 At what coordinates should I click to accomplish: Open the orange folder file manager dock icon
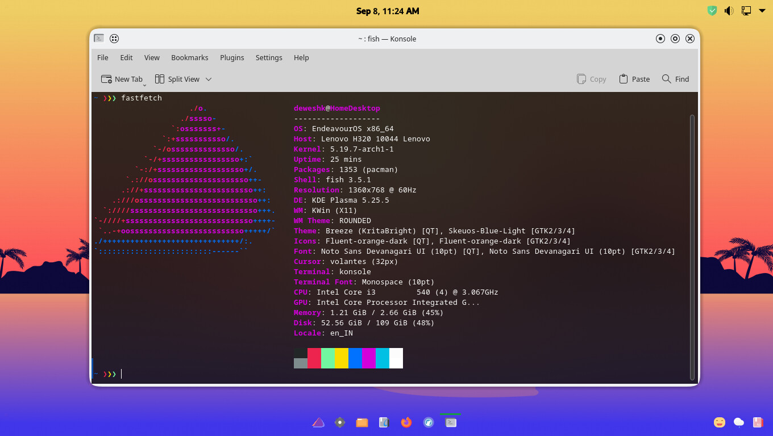pyautogui.click(x=362, y=422)
